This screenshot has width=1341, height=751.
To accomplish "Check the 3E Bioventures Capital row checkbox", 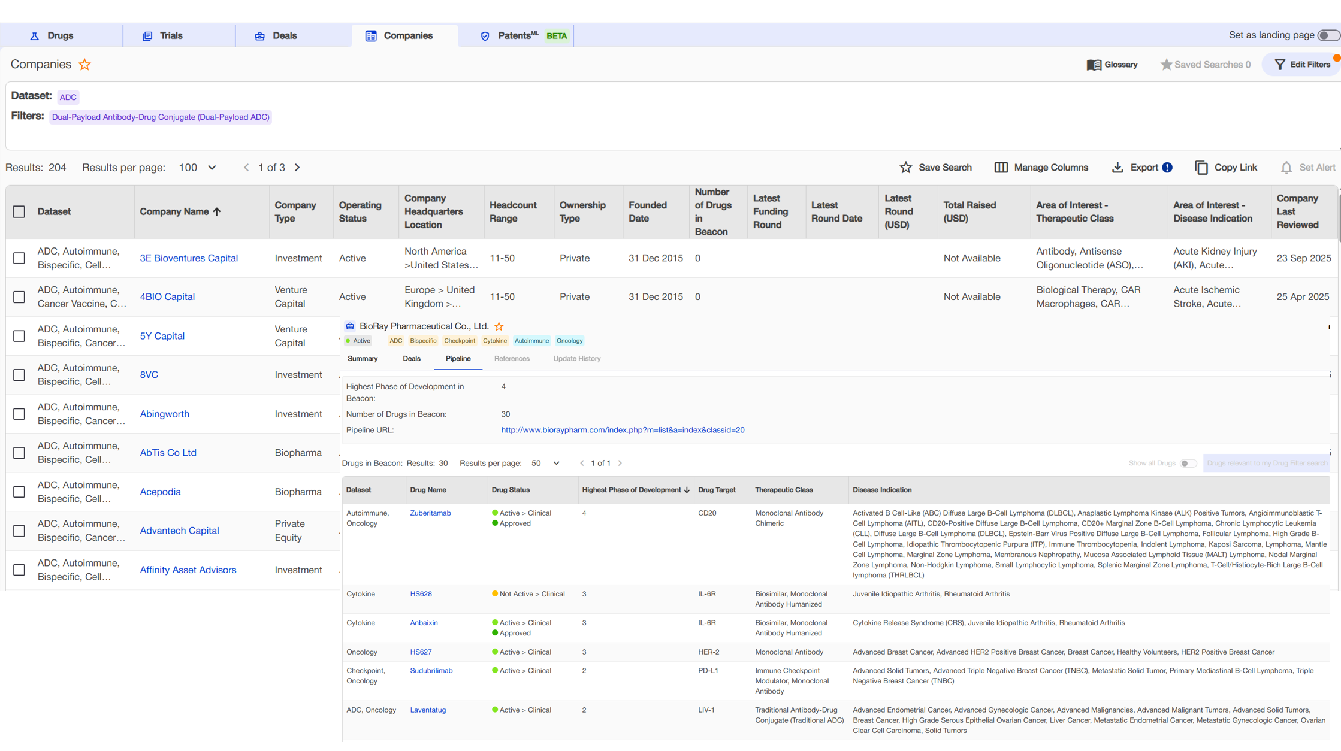I will [19, 258].
